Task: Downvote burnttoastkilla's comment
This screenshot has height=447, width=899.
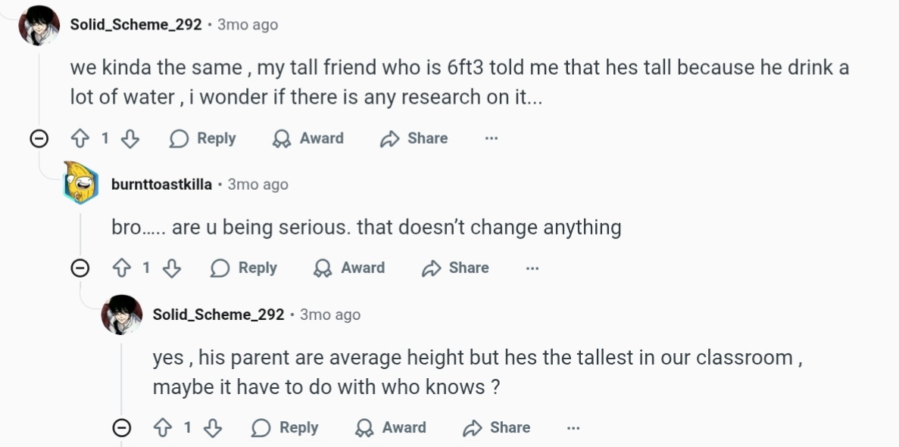Action: coord(172,269)
